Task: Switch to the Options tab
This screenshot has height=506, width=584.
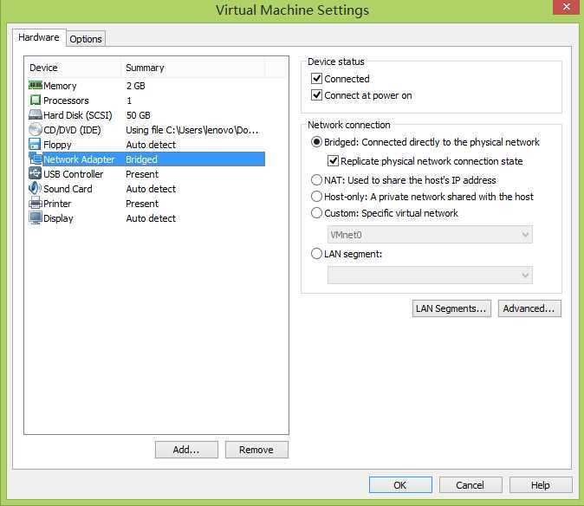Action: click(86, 39)
